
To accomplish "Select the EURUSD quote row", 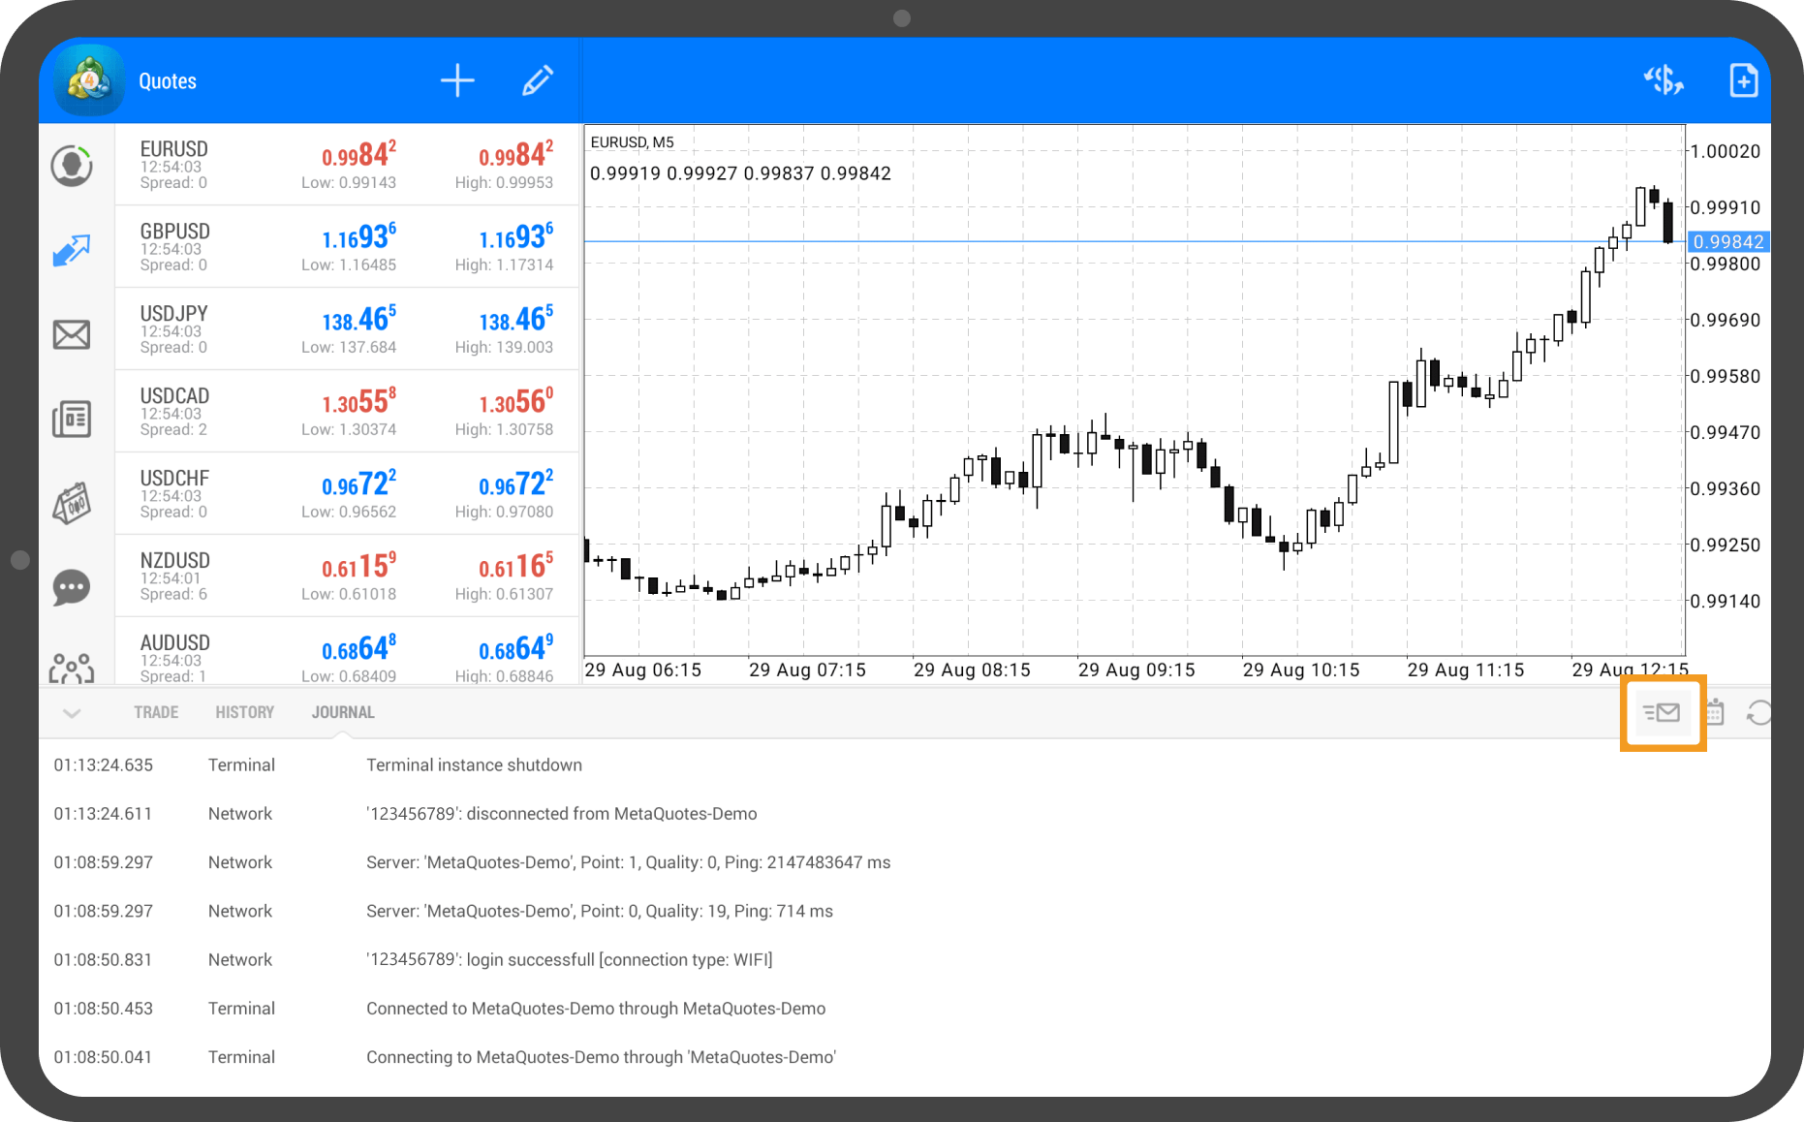I will pyautogui.click(x=347, y=165).
